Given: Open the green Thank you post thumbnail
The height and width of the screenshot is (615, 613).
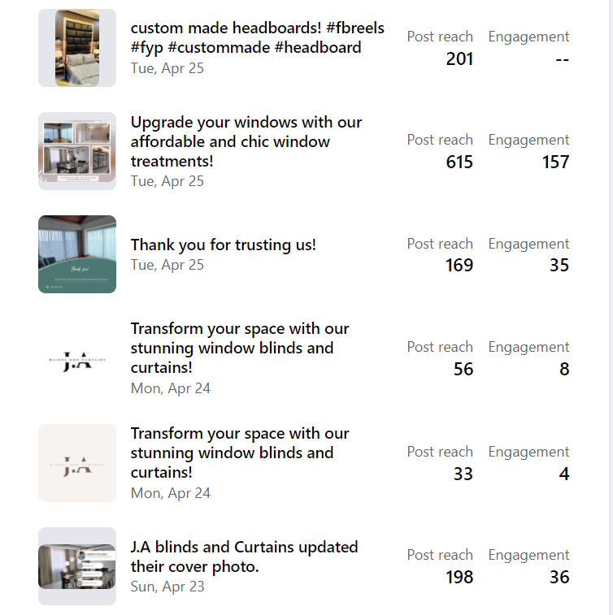Looking at the screenshot, I should tap(77, 254).
